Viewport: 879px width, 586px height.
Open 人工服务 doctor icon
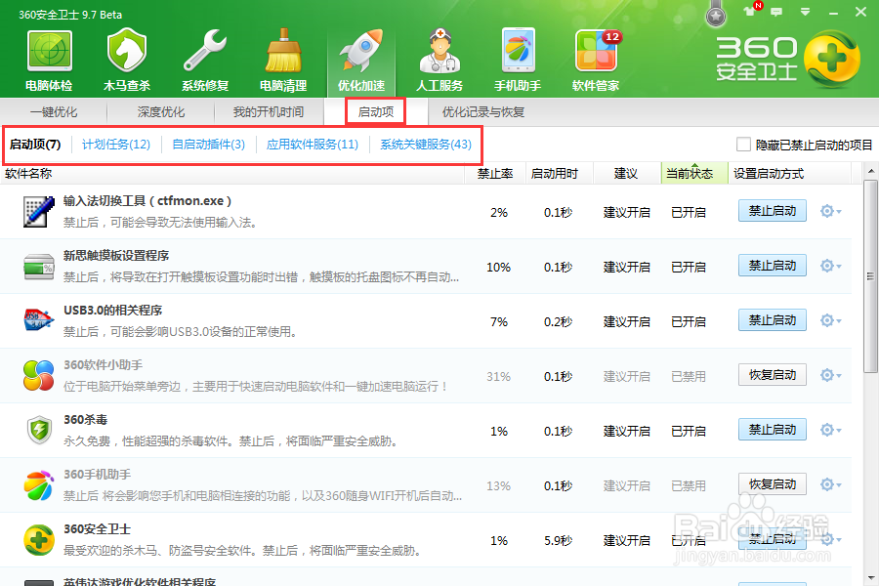click(x=439, y=51)
